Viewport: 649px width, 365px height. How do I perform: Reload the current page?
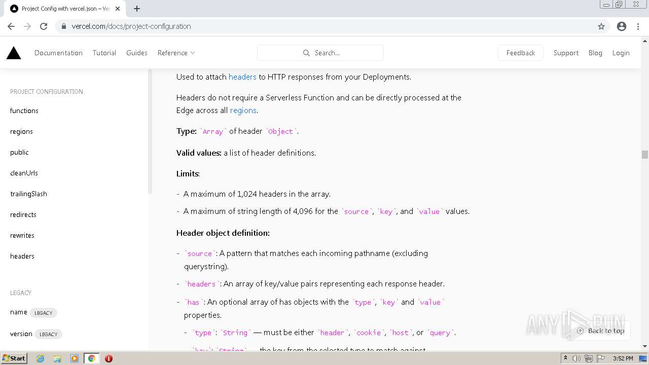coord(44,26)
